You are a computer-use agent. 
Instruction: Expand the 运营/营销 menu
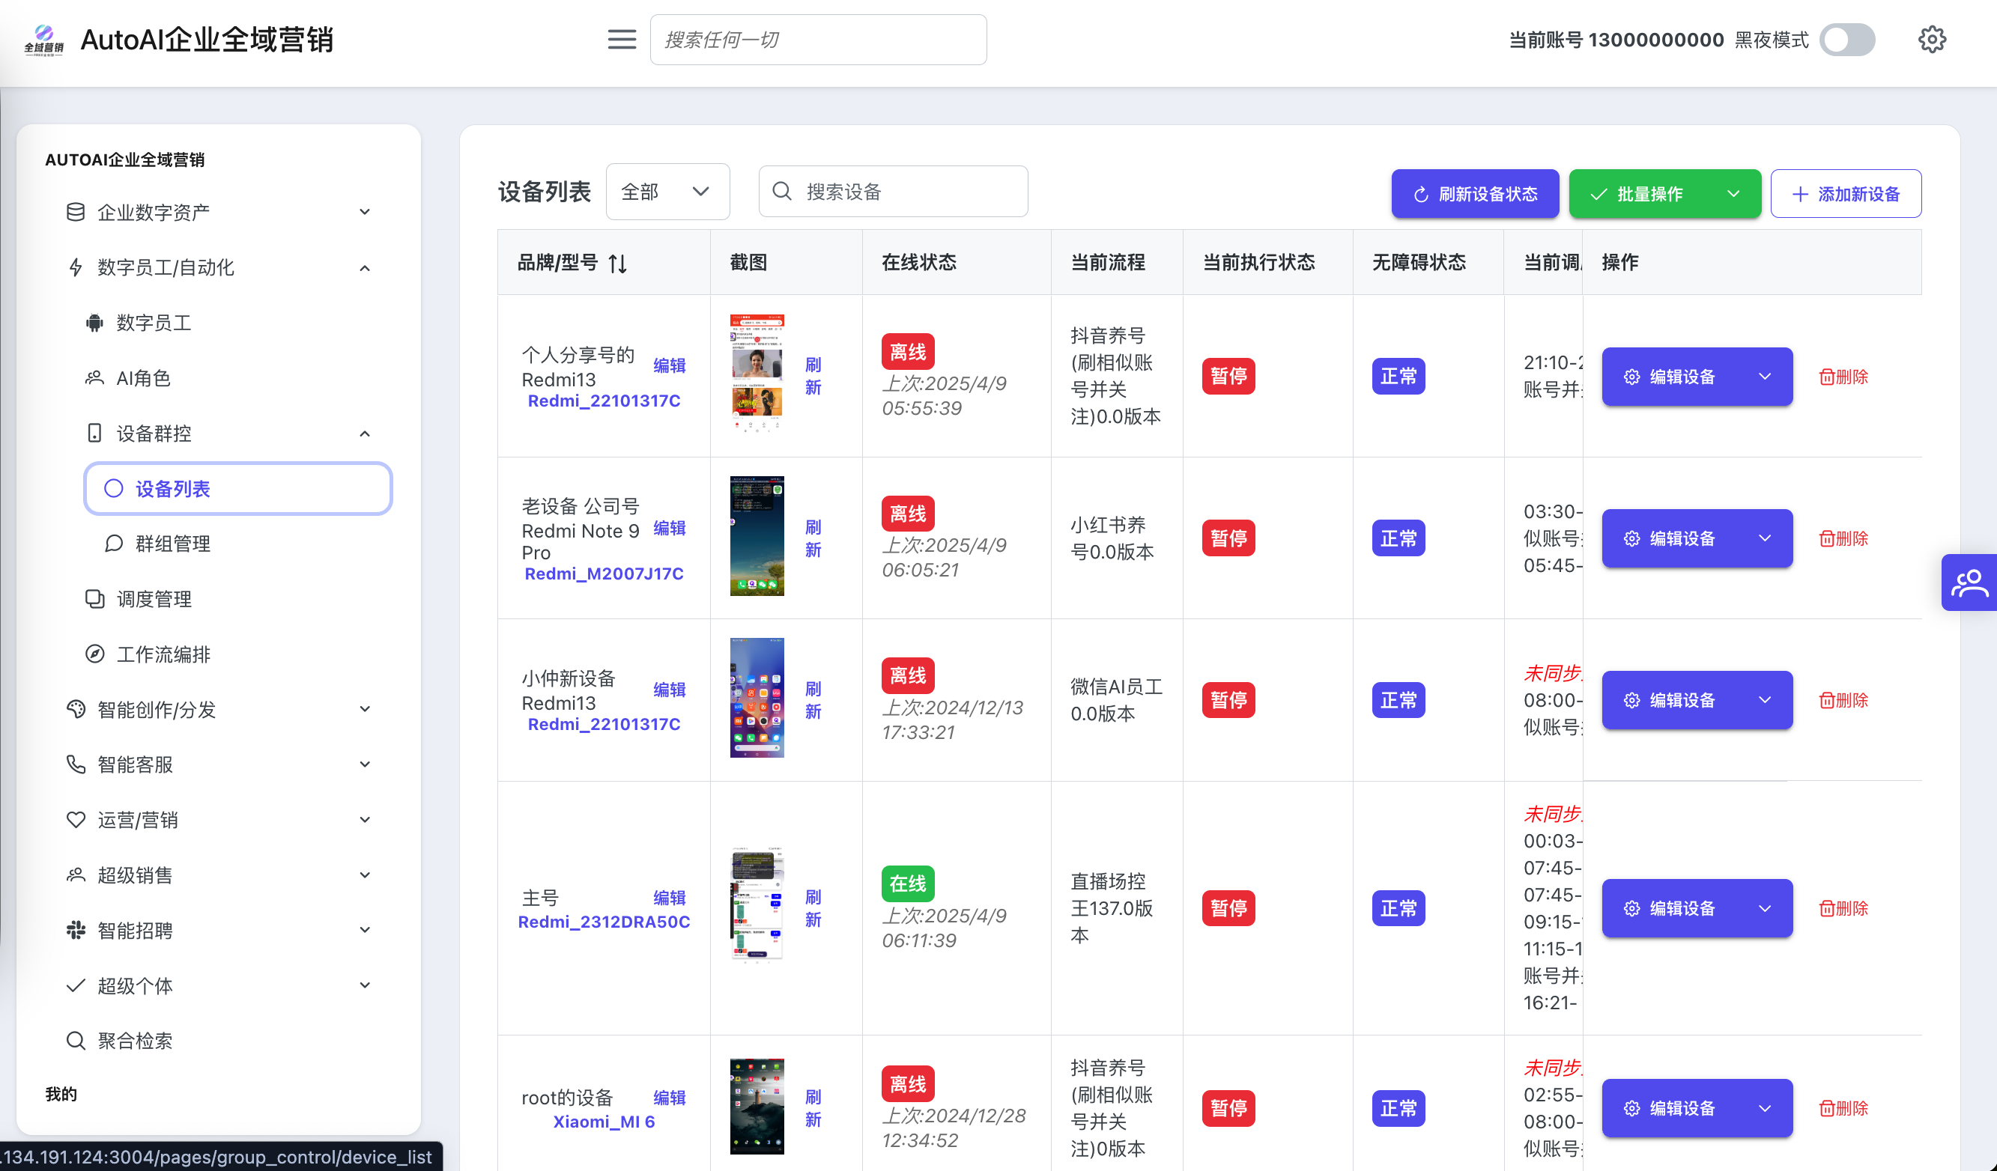(x=219, y=820)
